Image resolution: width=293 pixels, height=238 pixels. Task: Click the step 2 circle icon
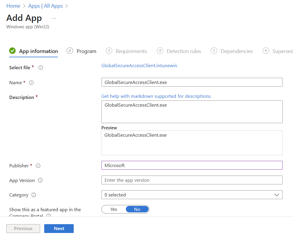coord(70,51)
